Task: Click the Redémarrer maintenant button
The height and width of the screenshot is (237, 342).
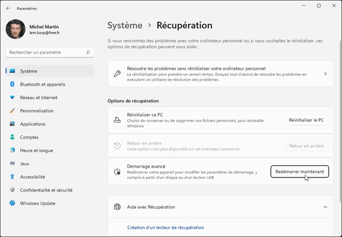Action: click(x=300, y=172)
